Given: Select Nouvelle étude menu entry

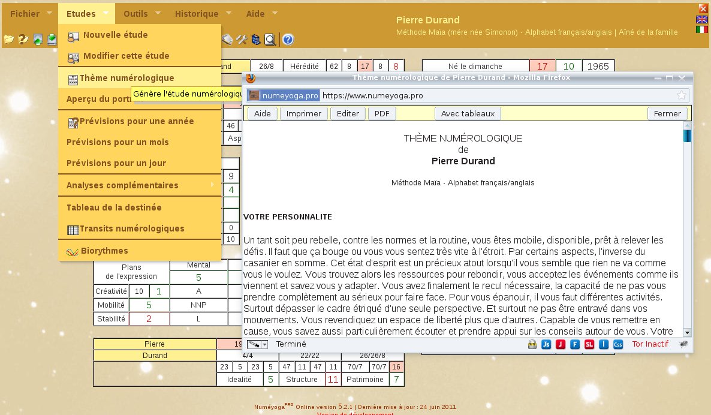Looking at the screenshot, I should coord(140,34).
